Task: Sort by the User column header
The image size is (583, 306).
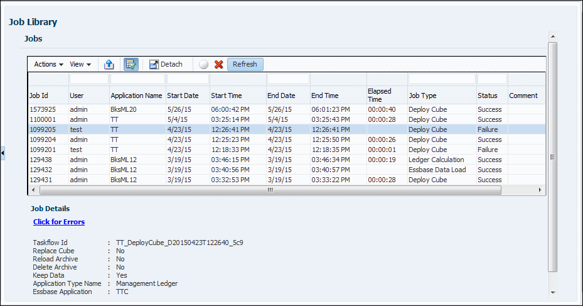Action: click(89, 96)
